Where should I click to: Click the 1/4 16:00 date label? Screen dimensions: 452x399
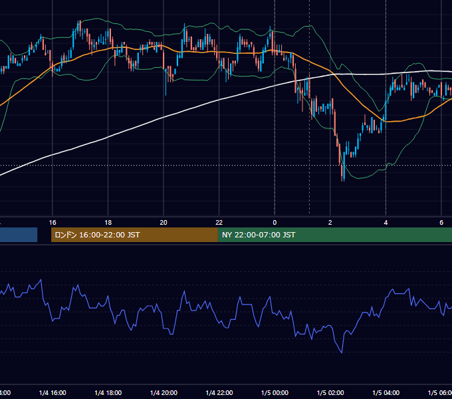point(53,392)
